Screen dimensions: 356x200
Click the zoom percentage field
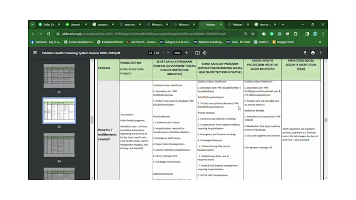[177, 53]
